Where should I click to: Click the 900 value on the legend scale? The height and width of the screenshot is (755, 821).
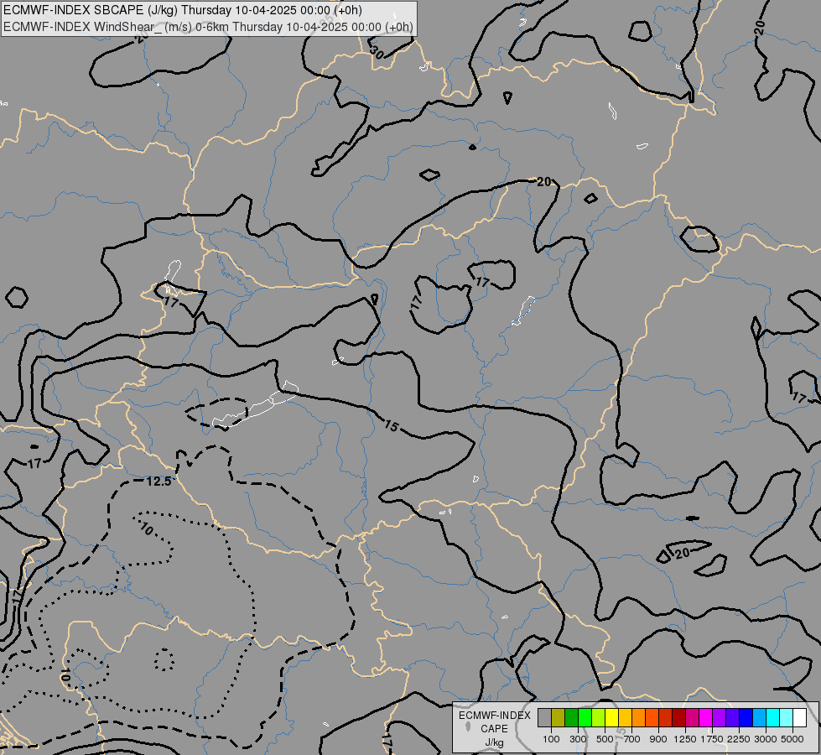click(658, 739)
